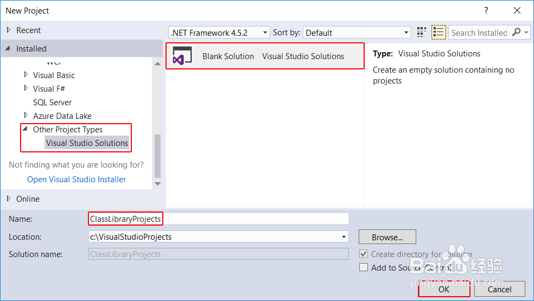Expand the Visual F# node
The height and width of the screenshot is (301, 534).
tap(26, 88)
